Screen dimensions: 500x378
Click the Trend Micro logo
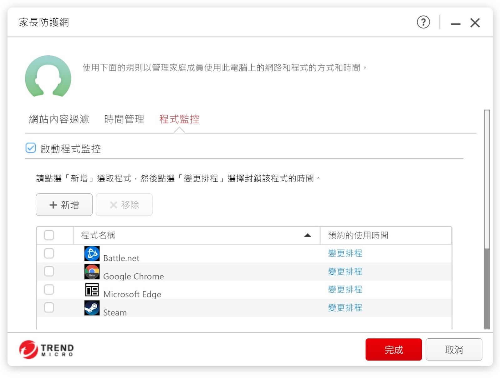46,349
